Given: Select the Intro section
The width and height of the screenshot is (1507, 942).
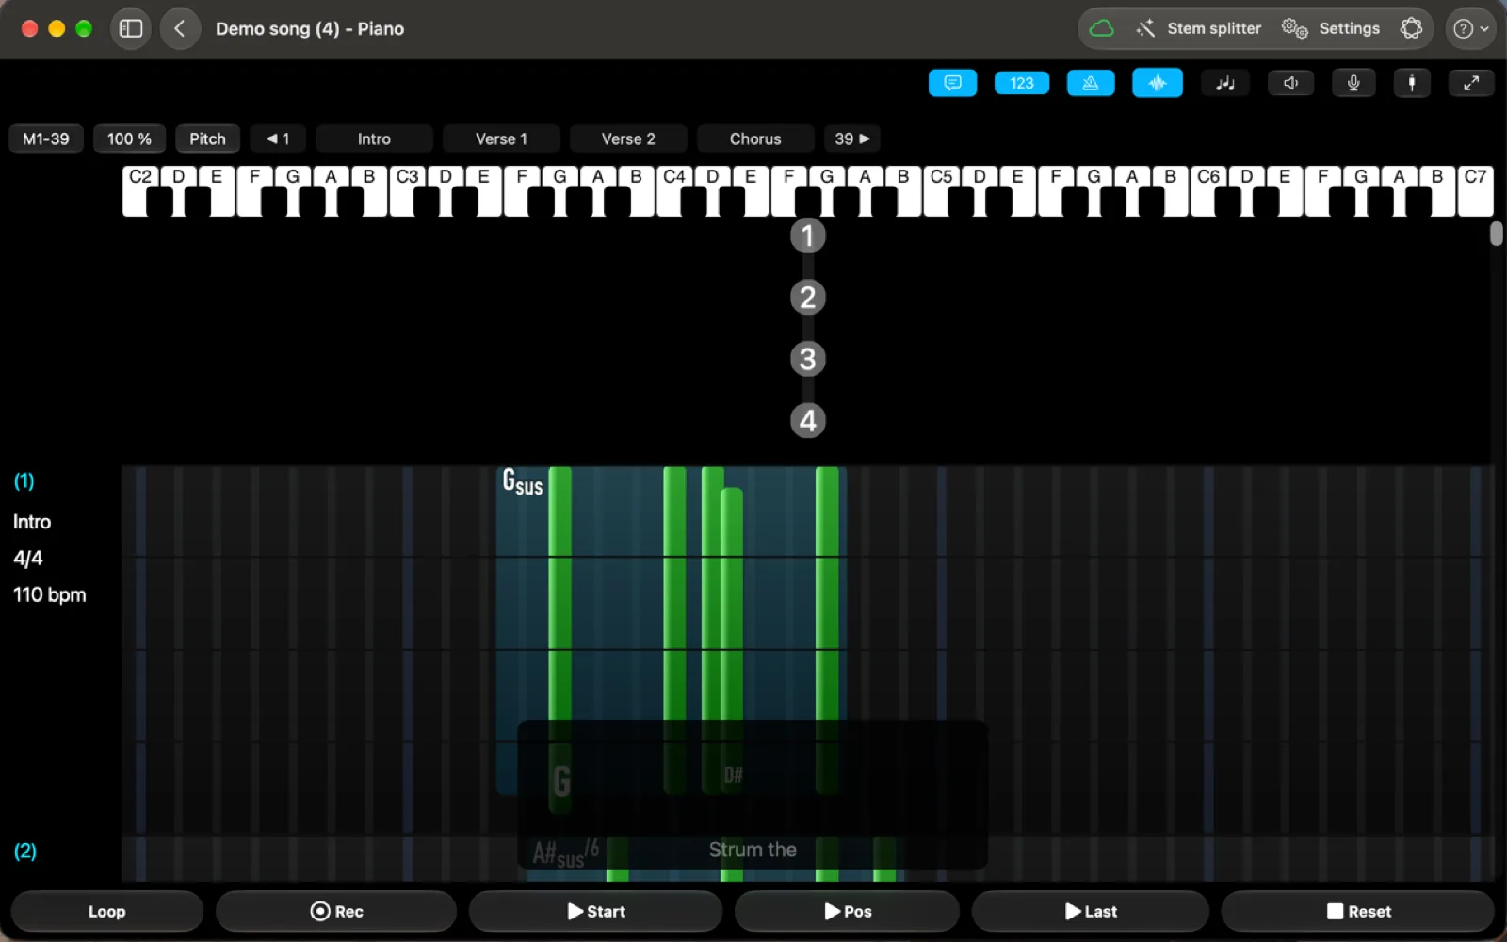Looking at the screenshot, I should click(x=374, y=138).
